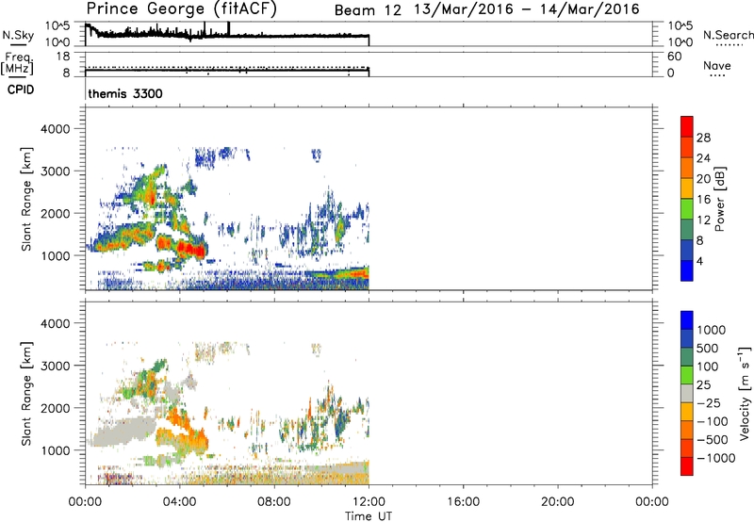The width and height of the screenshot is (754, 522).
Task: Click the '3000' tick label on the velocity panel
Action: pos(56,366)
